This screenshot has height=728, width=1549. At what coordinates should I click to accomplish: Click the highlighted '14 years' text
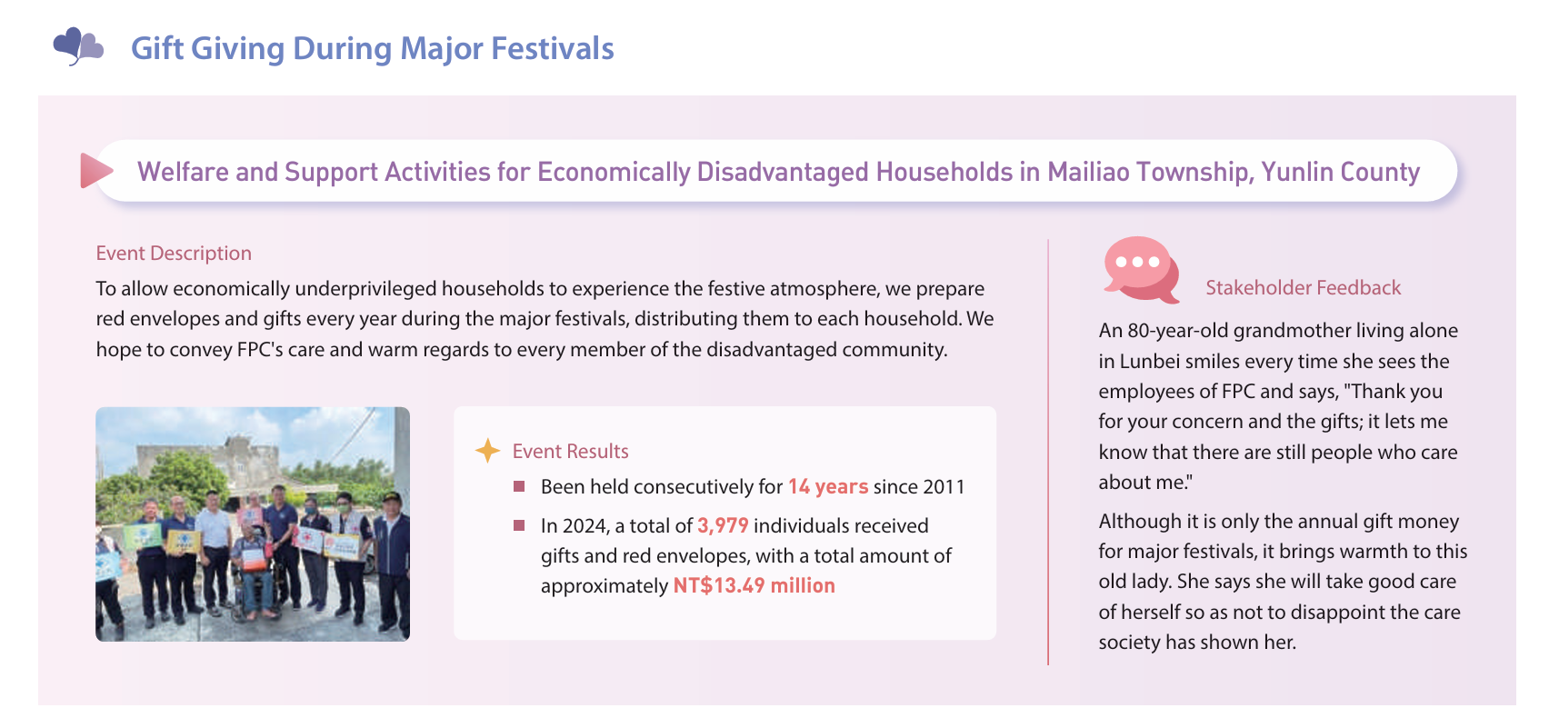(x=827, y=487)
